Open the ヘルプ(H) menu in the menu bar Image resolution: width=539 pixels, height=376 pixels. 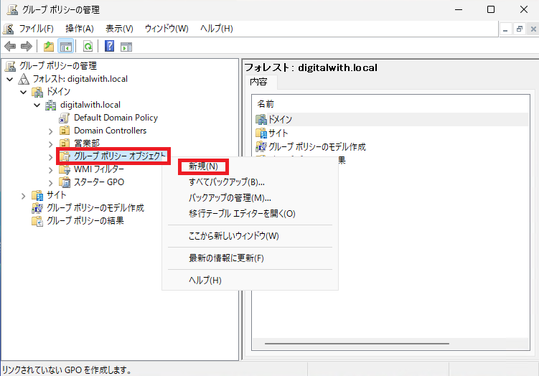coord(217,29)
